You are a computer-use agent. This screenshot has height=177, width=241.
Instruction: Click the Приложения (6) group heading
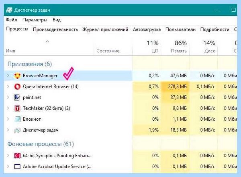point(30,64)
